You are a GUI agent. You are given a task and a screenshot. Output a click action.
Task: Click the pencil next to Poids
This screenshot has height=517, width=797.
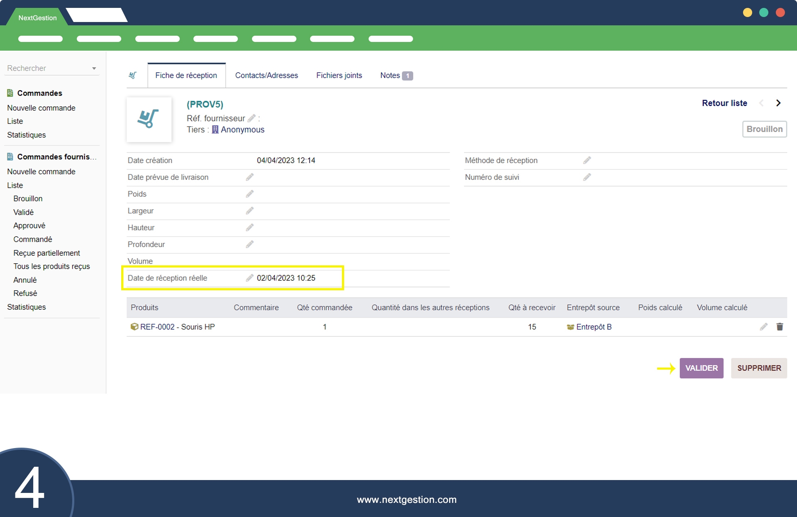coord(249,194)
